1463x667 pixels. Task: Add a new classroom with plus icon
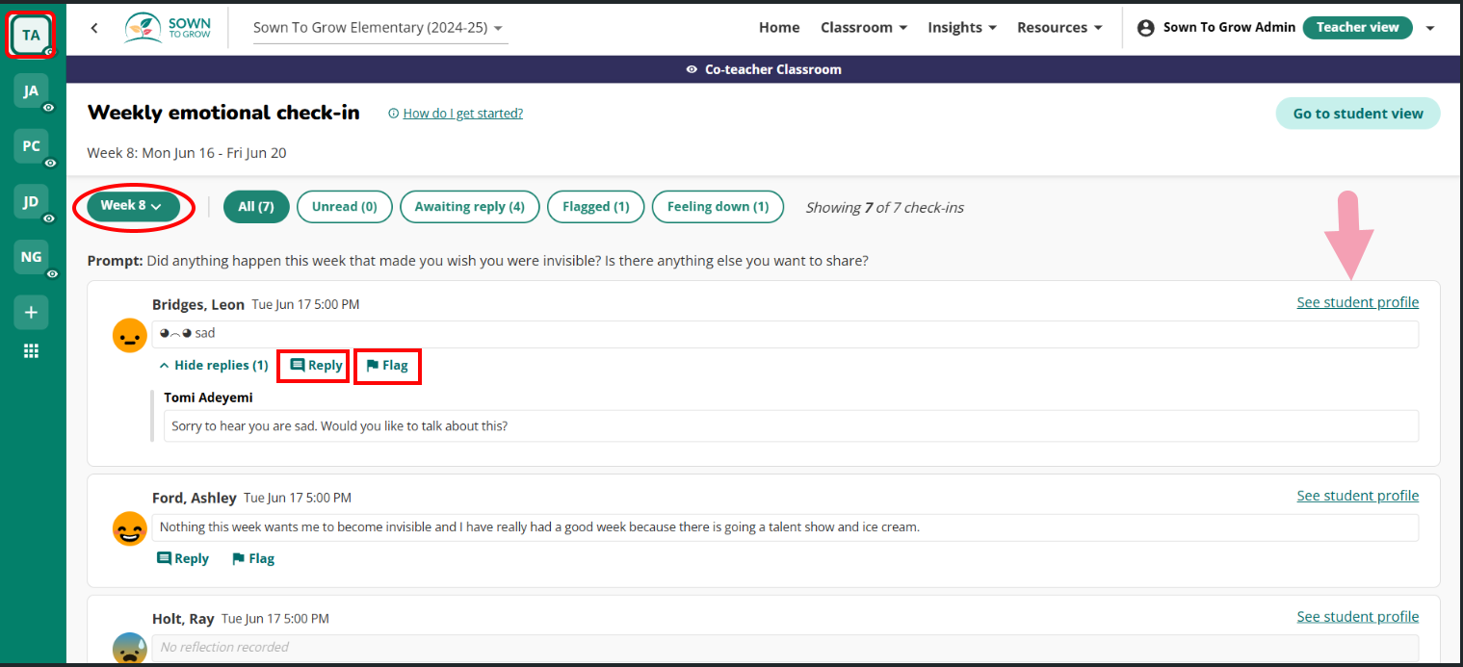tap(31, 313)
